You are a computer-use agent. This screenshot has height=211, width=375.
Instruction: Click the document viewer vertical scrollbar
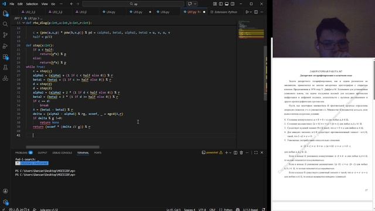374,80
